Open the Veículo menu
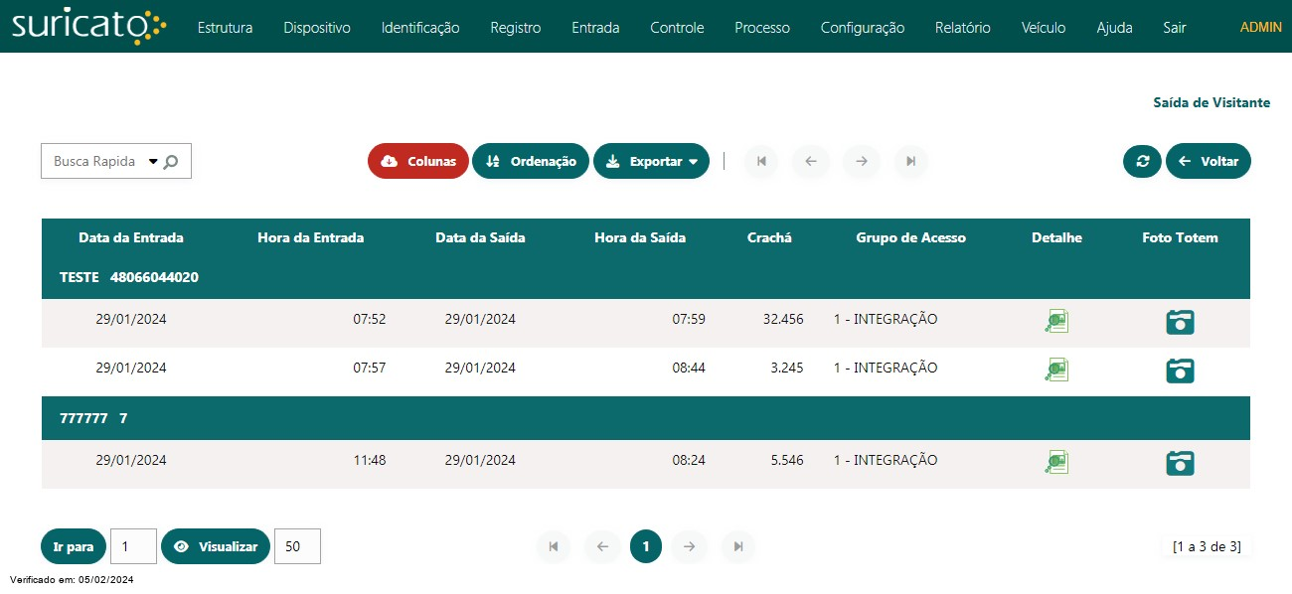The width and height of the screenshot is (1292, 594). [x=1044, y=28]
